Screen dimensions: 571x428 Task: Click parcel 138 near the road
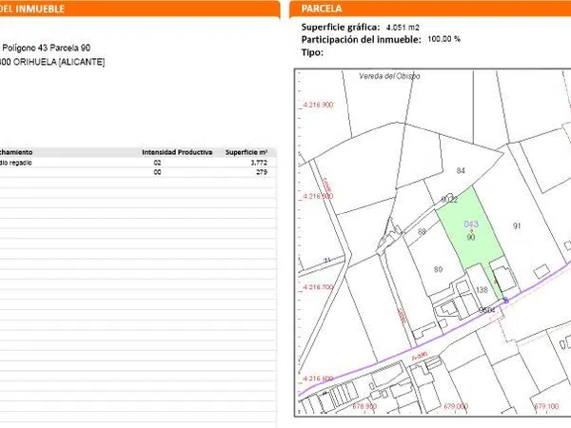[482, 290]
